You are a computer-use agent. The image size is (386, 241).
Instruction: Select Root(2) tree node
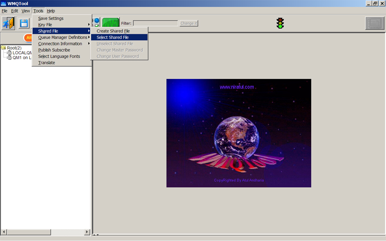pyautogui.click(x=14, y=48)
